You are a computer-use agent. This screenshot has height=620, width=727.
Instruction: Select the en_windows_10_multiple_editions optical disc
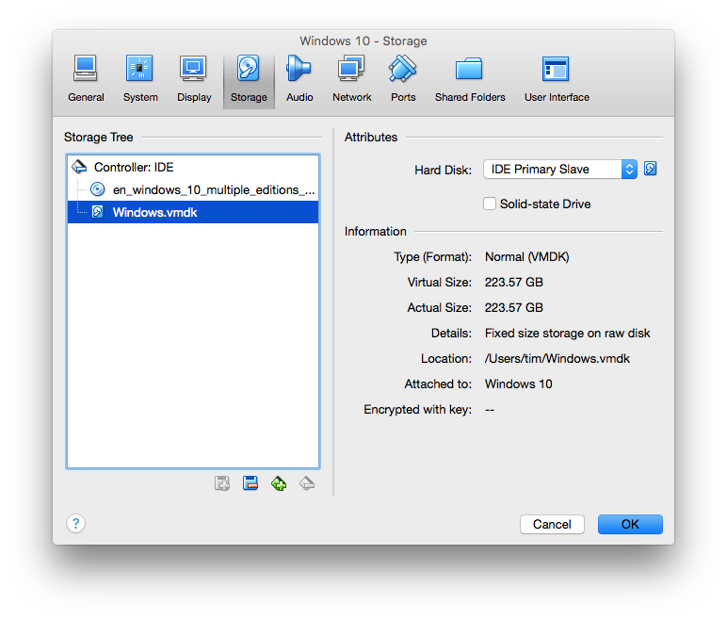193,189
